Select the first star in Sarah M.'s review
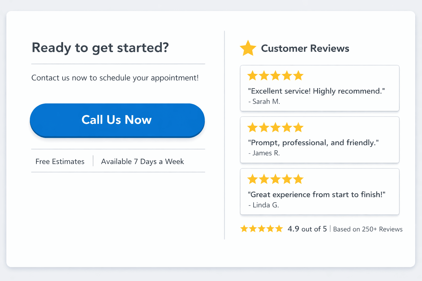422x281 pixels. tap(252, 75)
